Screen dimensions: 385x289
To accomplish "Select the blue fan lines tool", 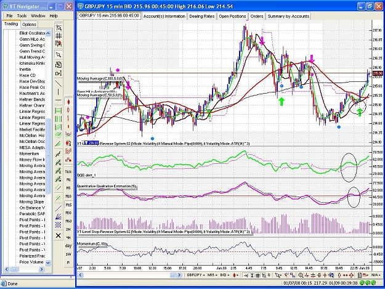I will click(59, 216).
